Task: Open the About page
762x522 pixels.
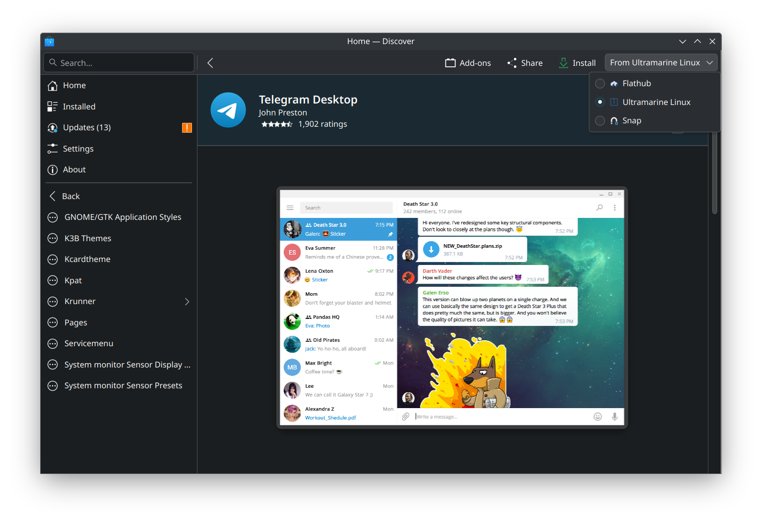Action: click(119, 170)
